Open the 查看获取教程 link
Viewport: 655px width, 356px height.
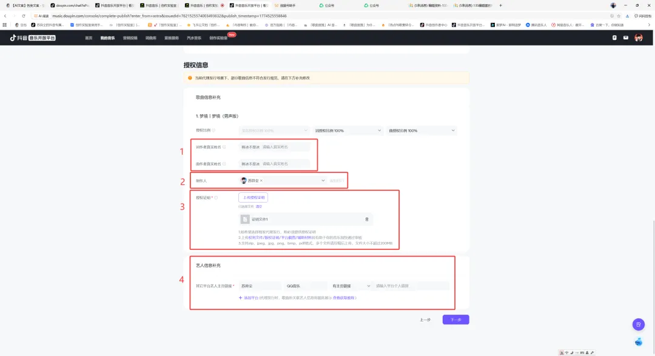344,298
